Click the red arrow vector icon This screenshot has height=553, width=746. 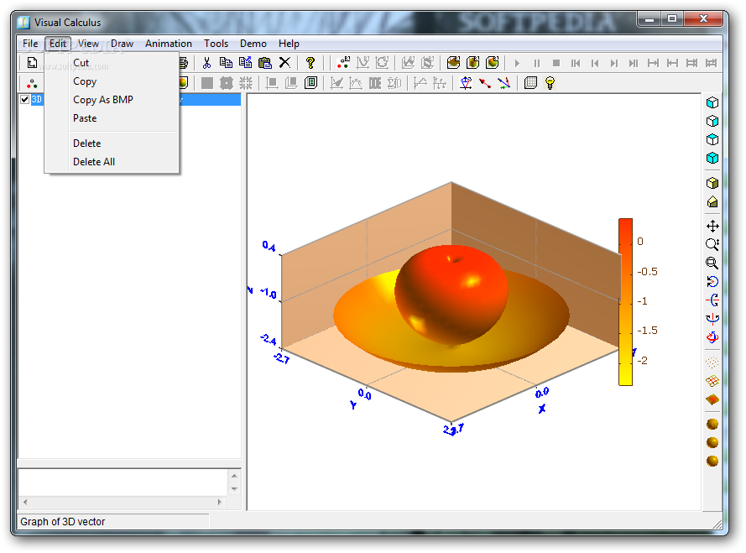pos(485,83)
